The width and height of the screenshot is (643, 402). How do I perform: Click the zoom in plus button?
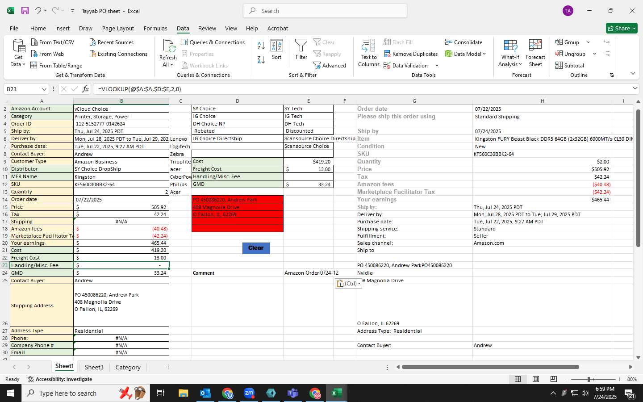click(x=619, y=379)
